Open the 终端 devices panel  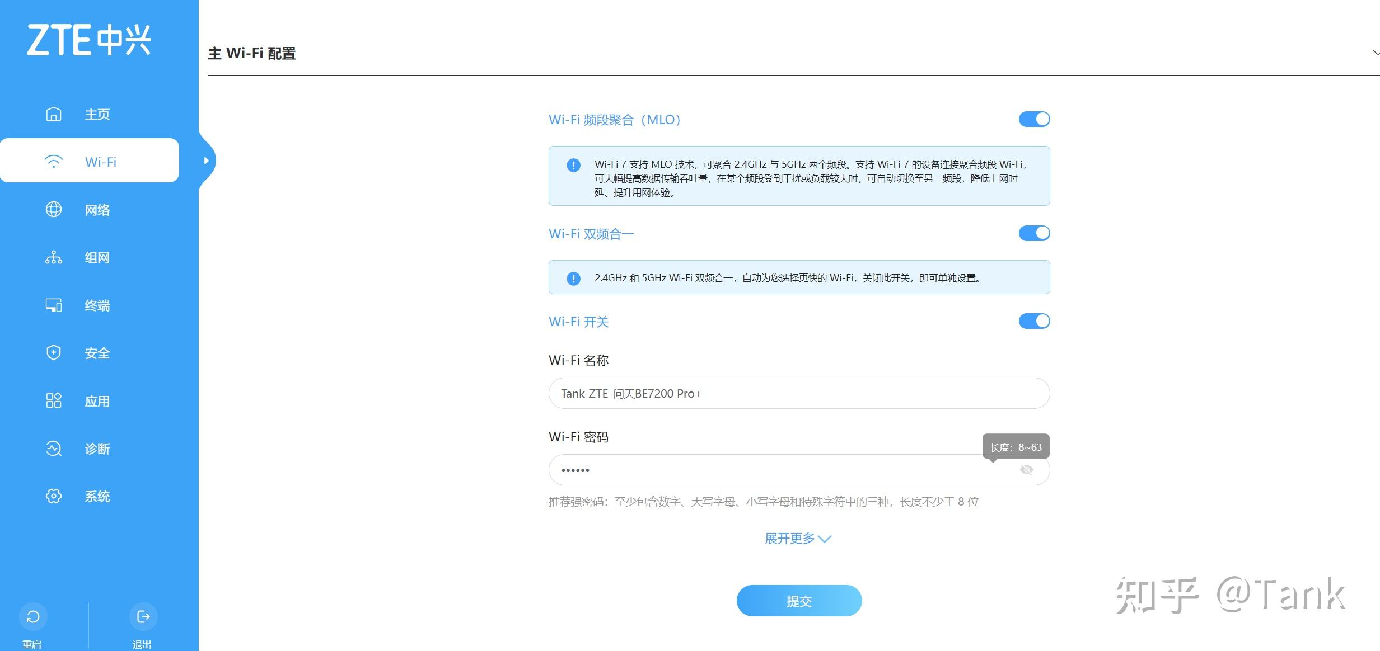click(x=96, y=305)
